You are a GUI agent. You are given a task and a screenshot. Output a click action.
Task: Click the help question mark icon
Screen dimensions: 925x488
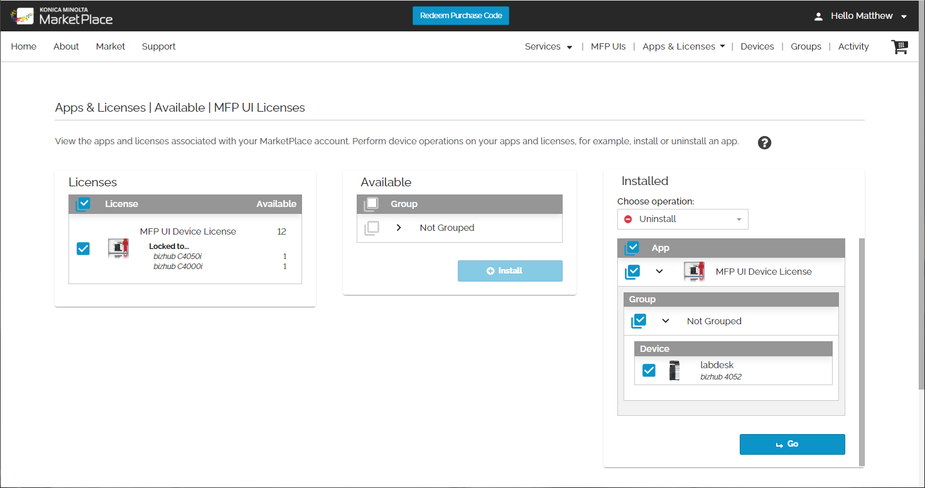(764, 142)
